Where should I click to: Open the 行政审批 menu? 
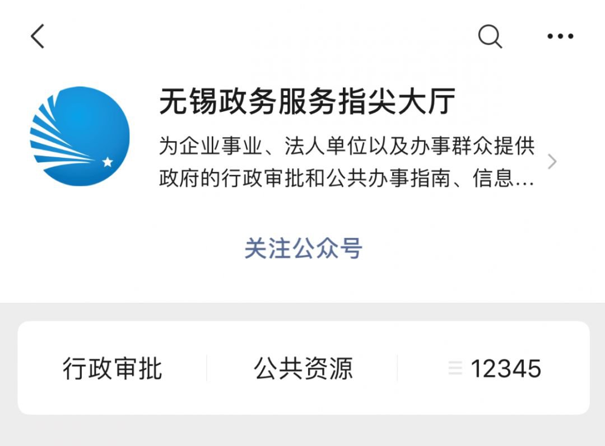112,369
